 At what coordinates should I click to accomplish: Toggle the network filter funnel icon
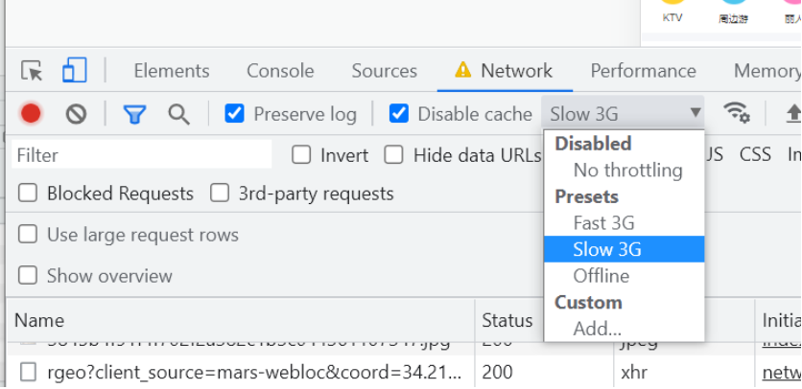tap(134, 114)
